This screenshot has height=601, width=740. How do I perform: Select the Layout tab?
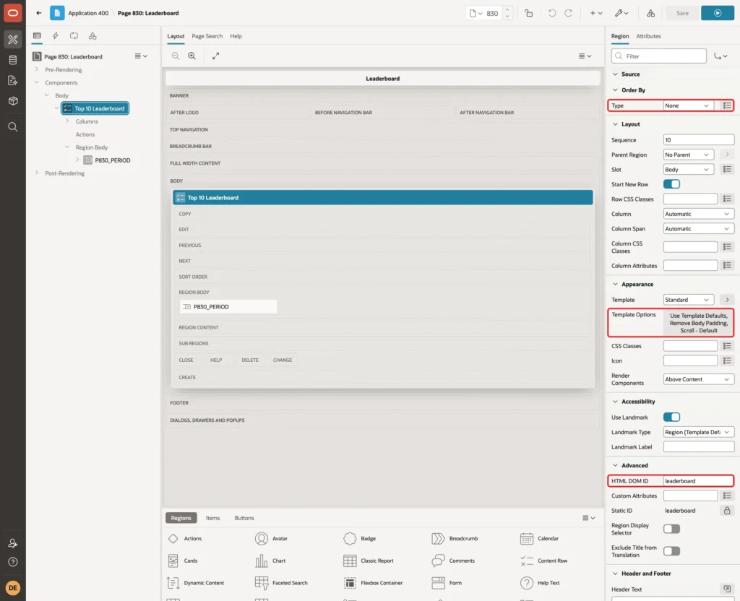click(176, 36)
